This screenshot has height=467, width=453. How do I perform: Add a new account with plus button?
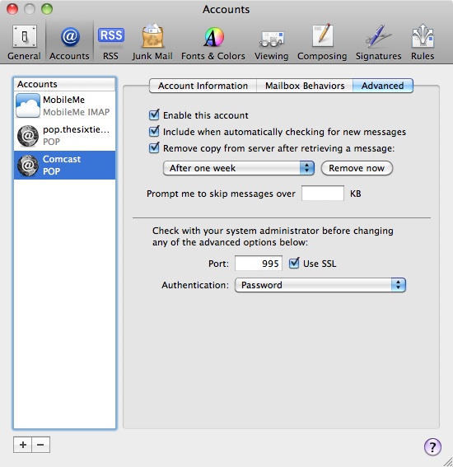pos(22,445)
